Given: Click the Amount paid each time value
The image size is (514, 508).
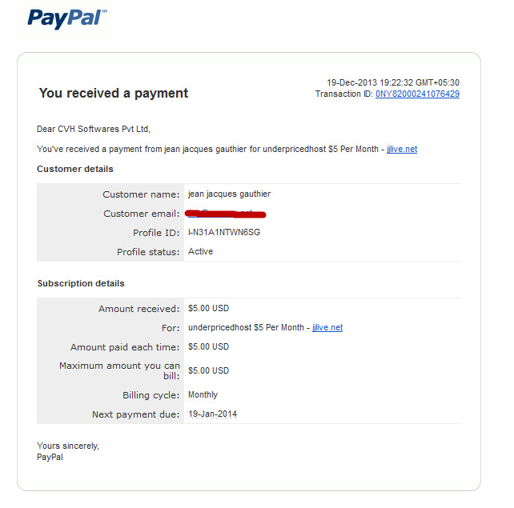Looking at the screenshot, I should [x=208, y=346].
